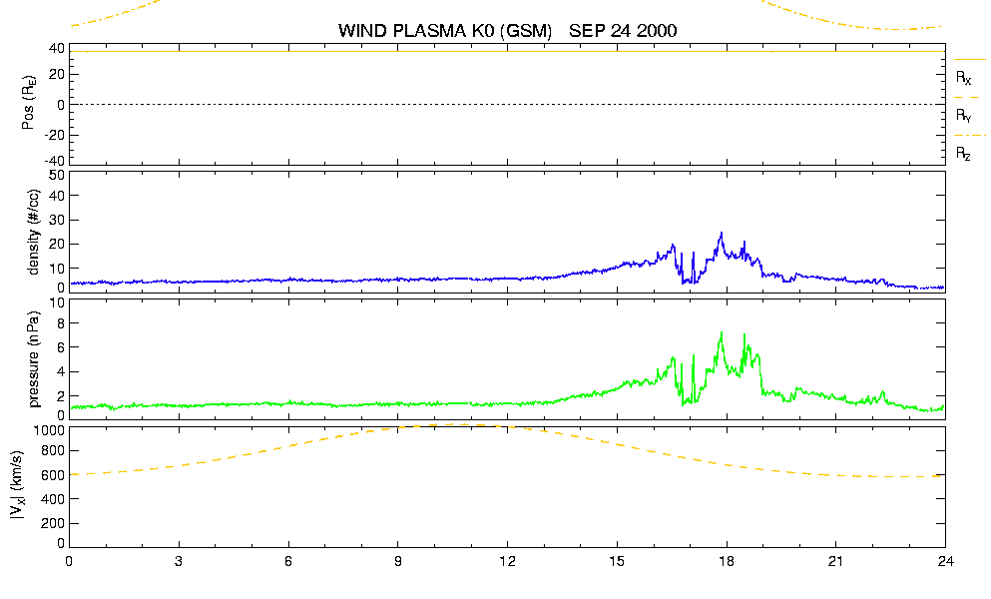This screenshot has width=991, height=599.
Task: Select the RY legend label
Action: [x=963, y=115]
